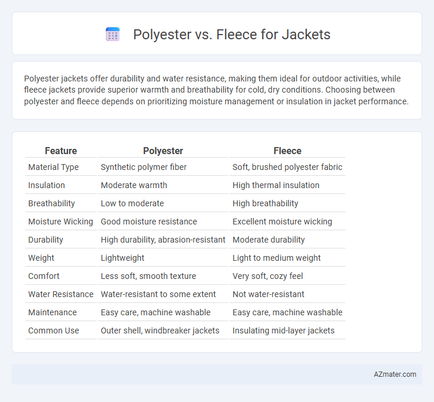The width and height of the screenshot is (434, 402).
Task: Click the 'High breathability' cell
Action: pyautogui.click(x=265, y=203)
